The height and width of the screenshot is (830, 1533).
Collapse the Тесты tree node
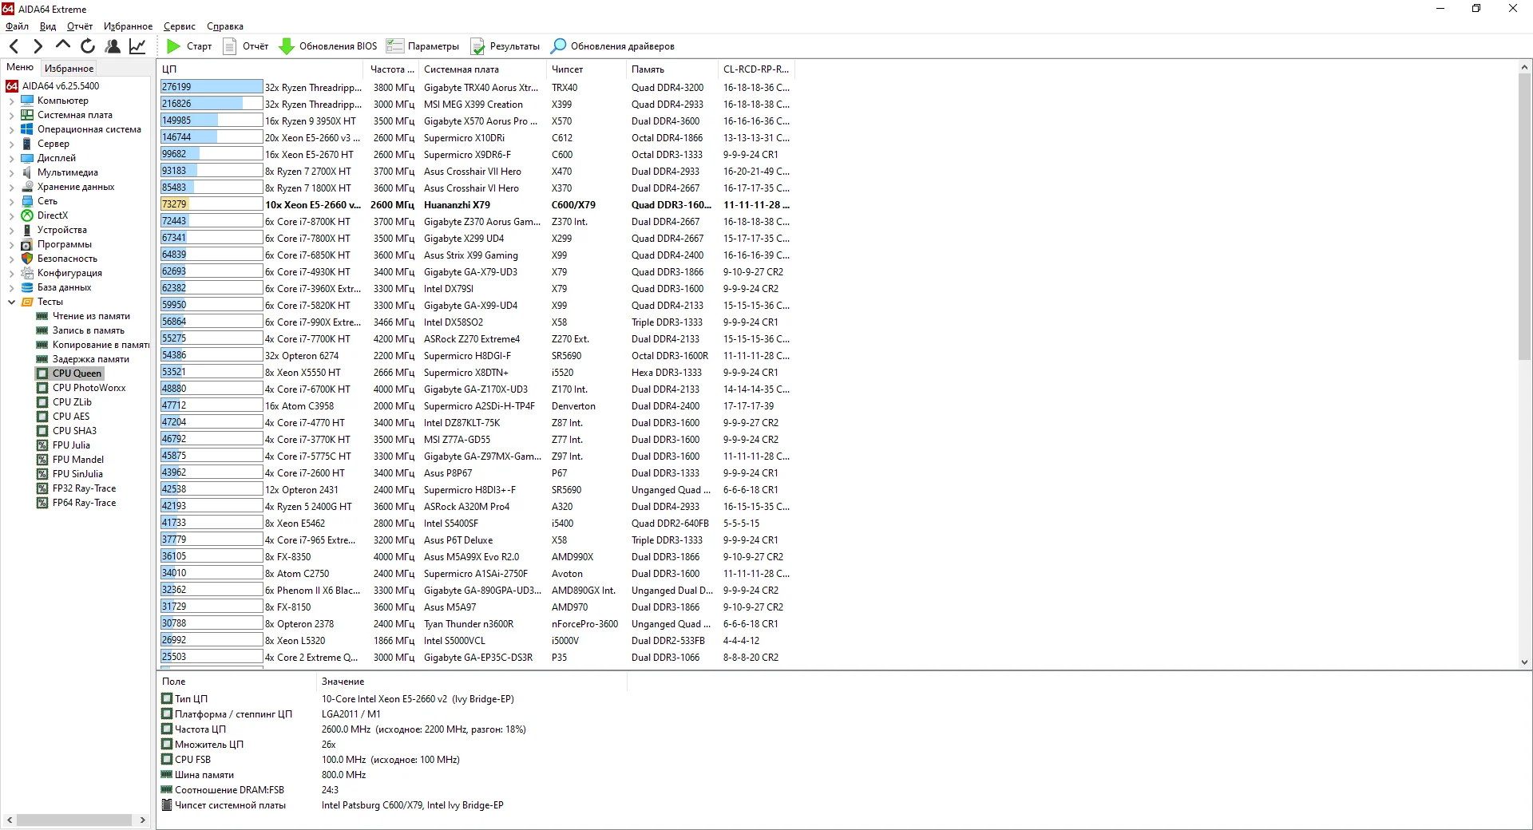coord(11,302)
